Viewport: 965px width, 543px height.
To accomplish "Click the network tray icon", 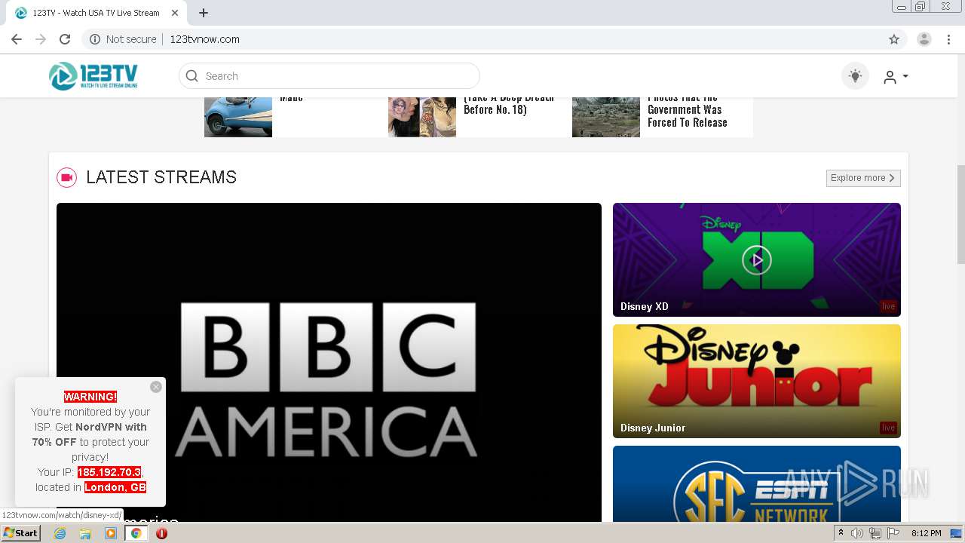I will tap(875, 533).
